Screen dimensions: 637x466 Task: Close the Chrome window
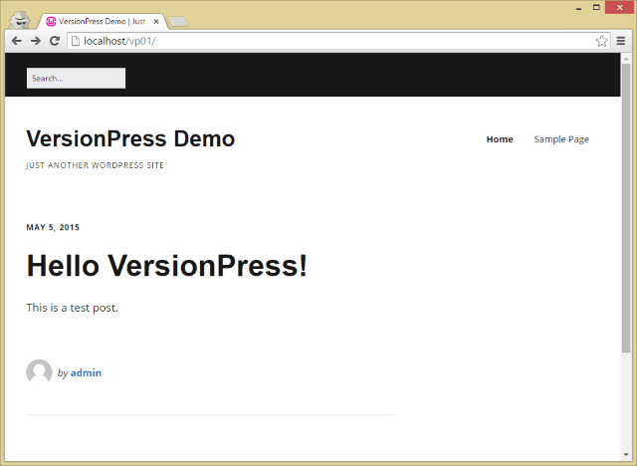pos(620,7)
